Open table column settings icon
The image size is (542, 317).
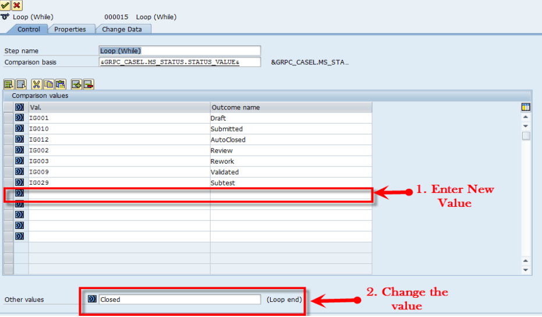526,107
